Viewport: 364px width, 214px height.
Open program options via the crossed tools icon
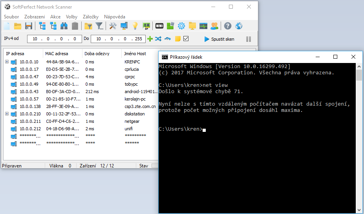point(113,26)
